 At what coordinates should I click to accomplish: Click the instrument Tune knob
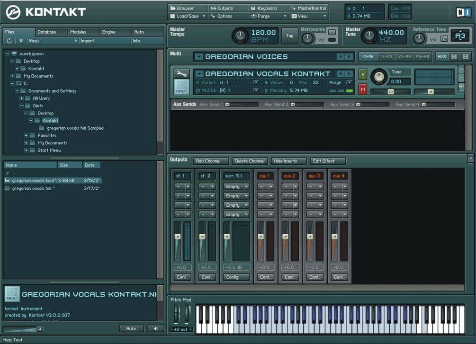point(379,77)
